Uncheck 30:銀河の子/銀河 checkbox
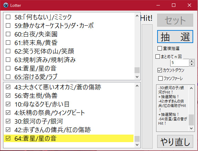This screenshot has width=198, height=151. tap(8, 121)
